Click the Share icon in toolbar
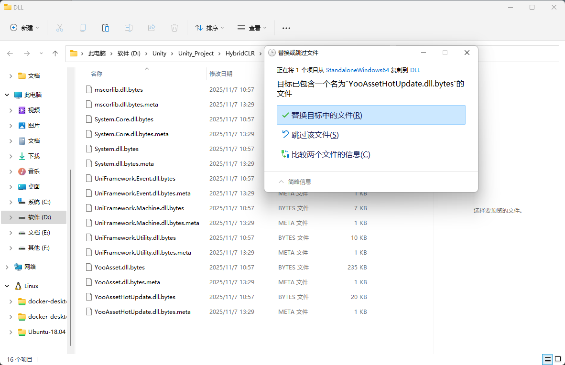565x365 pixels. 152,28
